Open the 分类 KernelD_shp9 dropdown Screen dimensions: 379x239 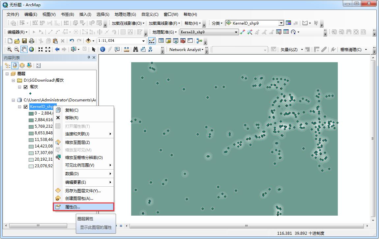[x=282, y=23]
